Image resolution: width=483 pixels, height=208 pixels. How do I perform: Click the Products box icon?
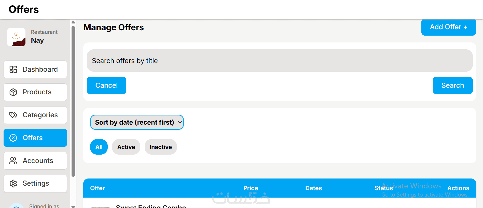click(13, 92)
